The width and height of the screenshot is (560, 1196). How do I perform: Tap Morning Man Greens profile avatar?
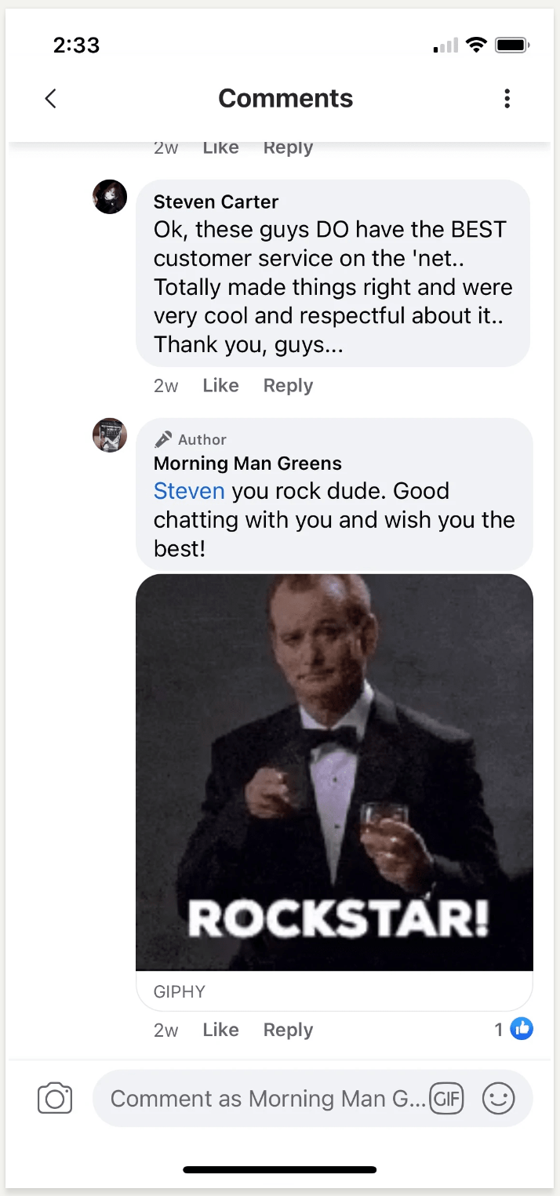point(110,435)
